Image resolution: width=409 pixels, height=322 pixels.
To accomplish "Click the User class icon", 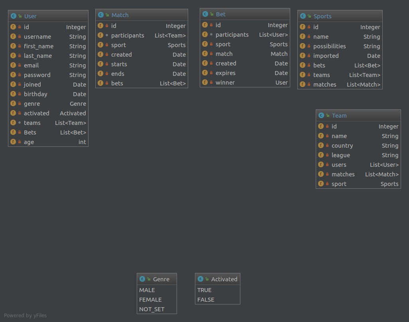I will 13,16.
